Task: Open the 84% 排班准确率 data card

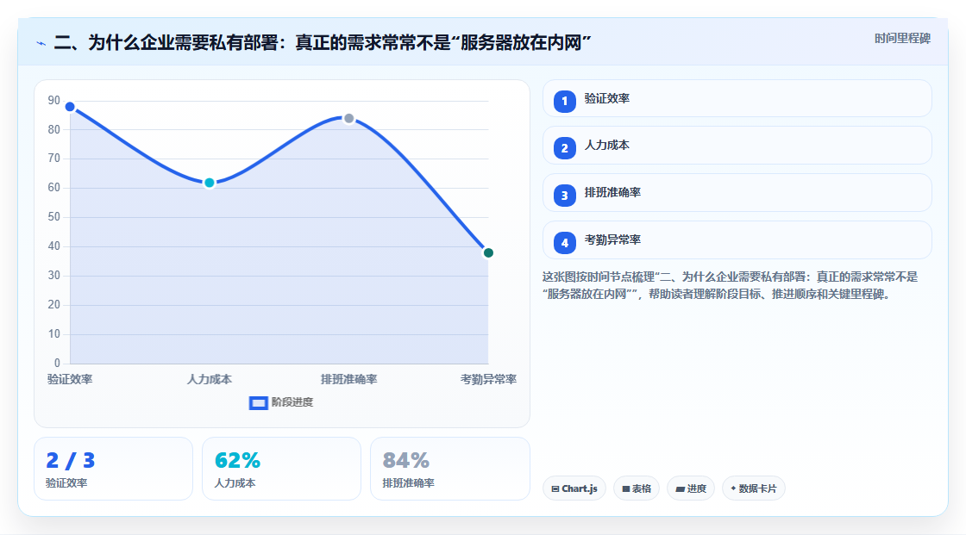Action: tap(449, 469)
